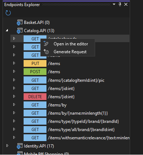
Task: Click the Refresh endpoints icon
Action: coord(8,13)
